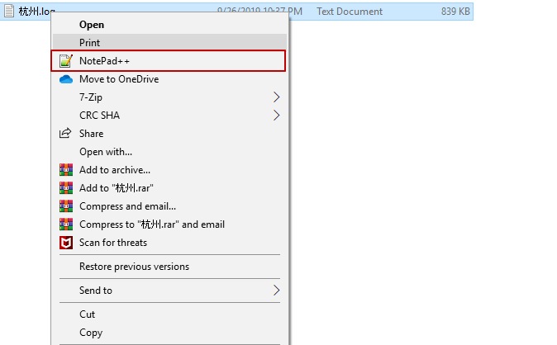Screen dimensions: 557x345
Task: Choose Open with... option
Action: click(x=106, y=152)
